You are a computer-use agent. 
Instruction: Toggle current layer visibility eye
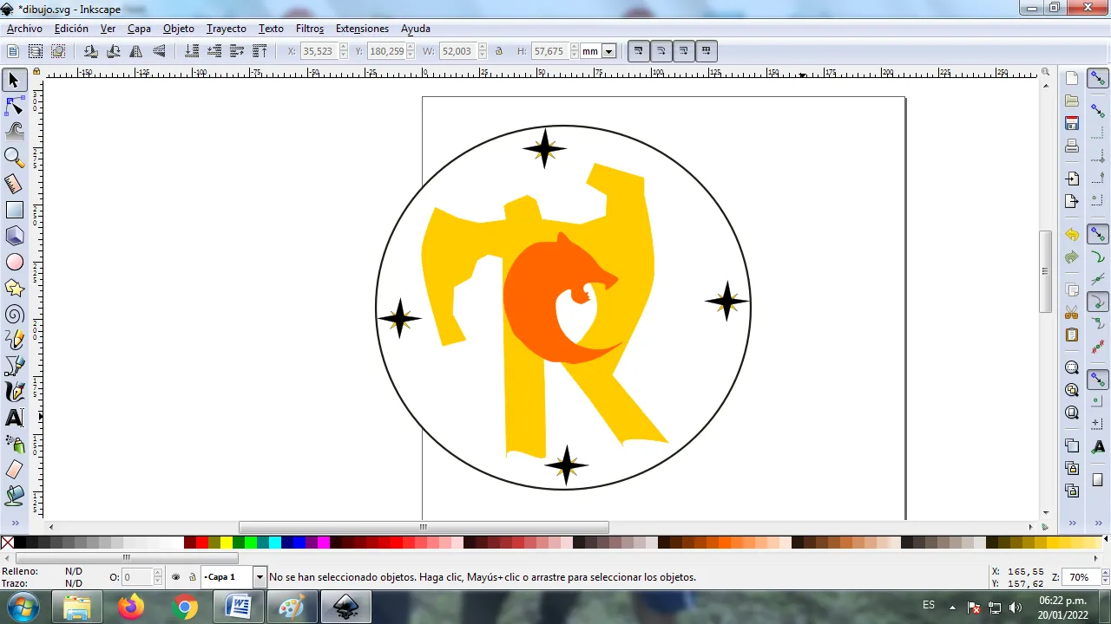(x=176, y=577)
